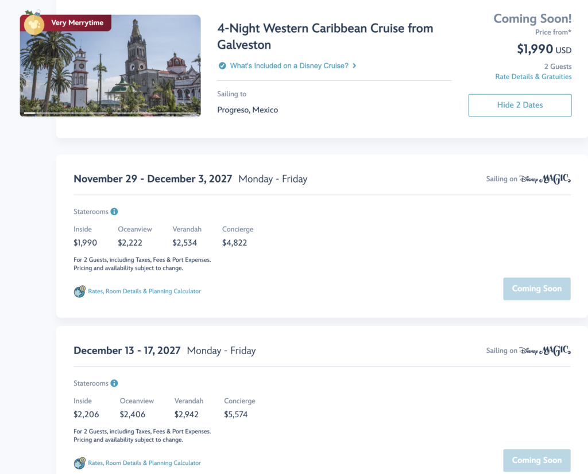Open Rate Details & Gratuities link
The width and height of the screenshot is (588, 474).
tap(533, 76)
